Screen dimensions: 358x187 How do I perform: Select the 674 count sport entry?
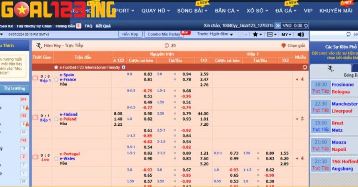[x=24, y=99]
